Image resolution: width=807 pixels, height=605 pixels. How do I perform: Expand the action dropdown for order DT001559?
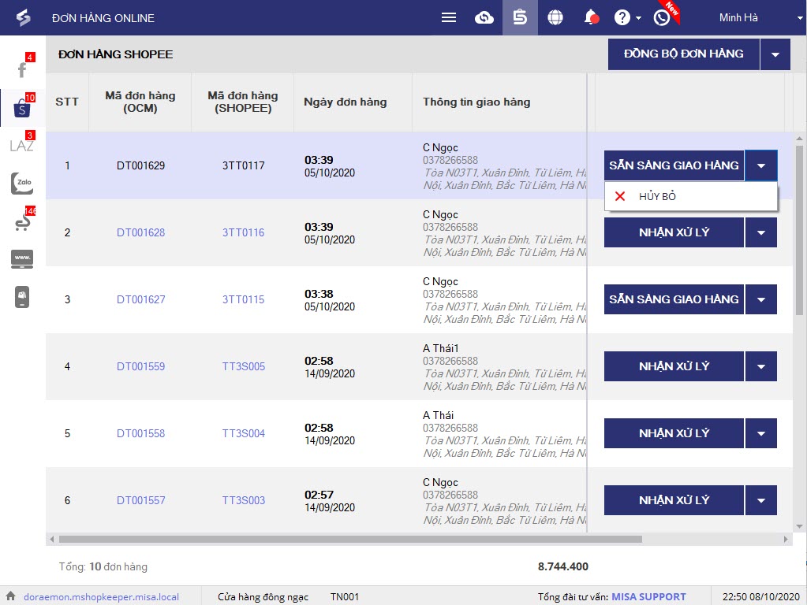(761, 366)
